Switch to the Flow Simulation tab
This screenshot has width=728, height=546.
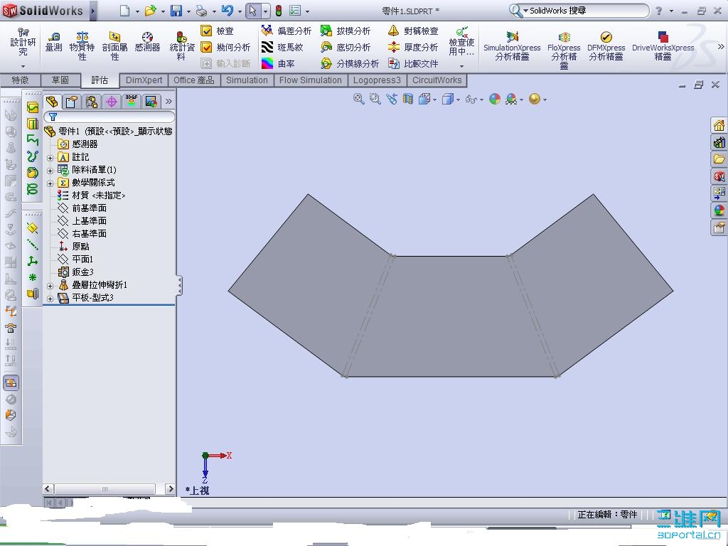click(310, 80)
